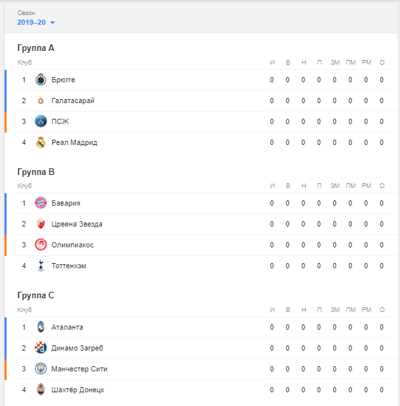Click the Динамо Загреб team name
The height and width of the screenshot is (406, 400).
(x=77, y=348)
